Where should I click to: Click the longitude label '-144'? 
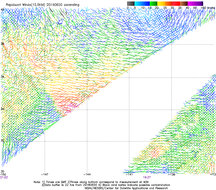87,175
